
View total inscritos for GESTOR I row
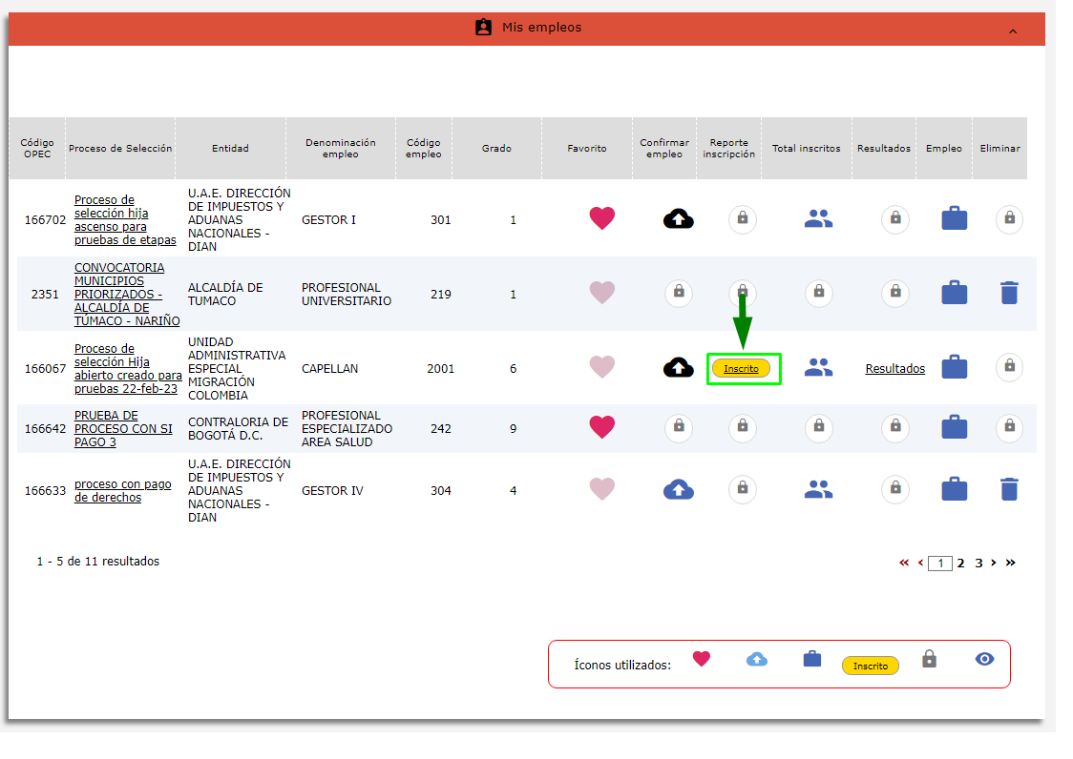[x=818, y=219]
